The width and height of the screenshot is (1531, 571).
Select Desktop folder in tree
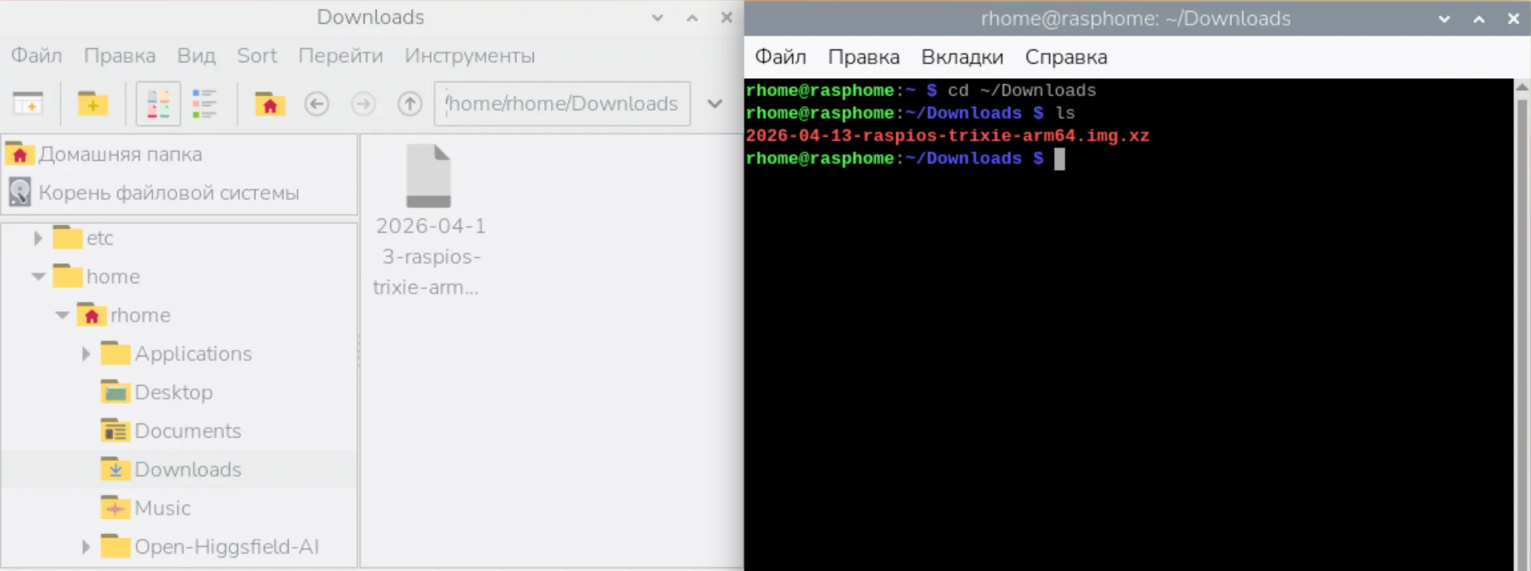[x=173, y=392]
